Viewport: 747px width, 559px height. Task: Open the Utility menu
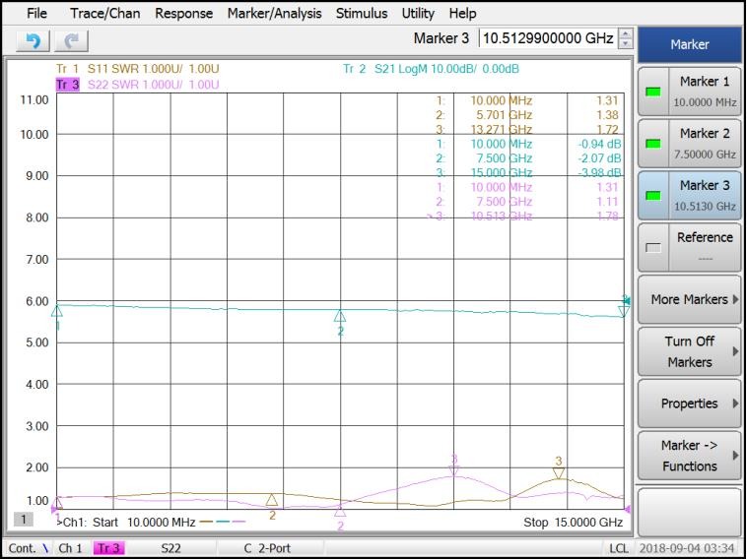(x=418, y=14)
